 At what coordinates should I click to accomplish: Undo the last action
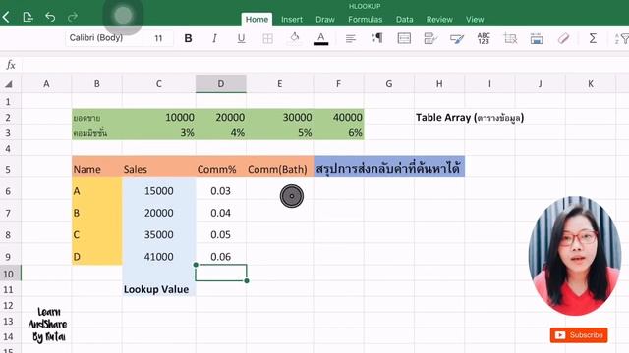click(50, 17)
